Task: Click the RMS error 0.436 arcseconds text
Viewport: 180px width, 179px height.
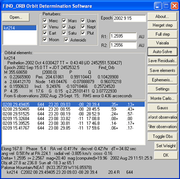Action: [x=108, y=96]
